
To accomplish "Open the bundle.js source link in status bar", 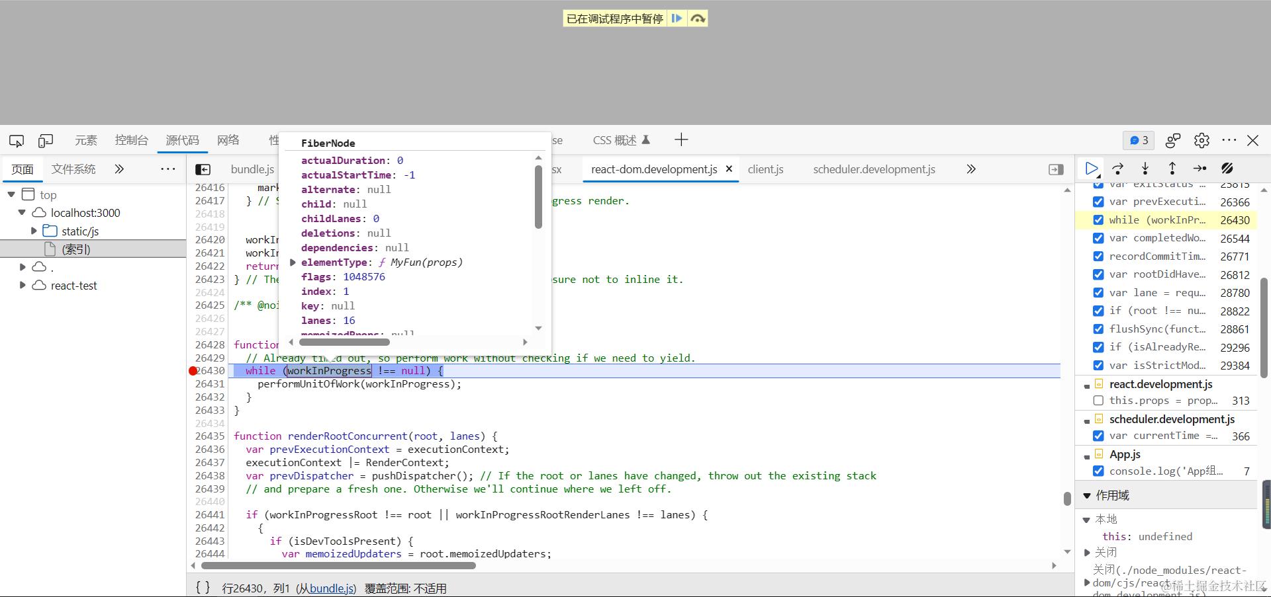I will point(332,588).
